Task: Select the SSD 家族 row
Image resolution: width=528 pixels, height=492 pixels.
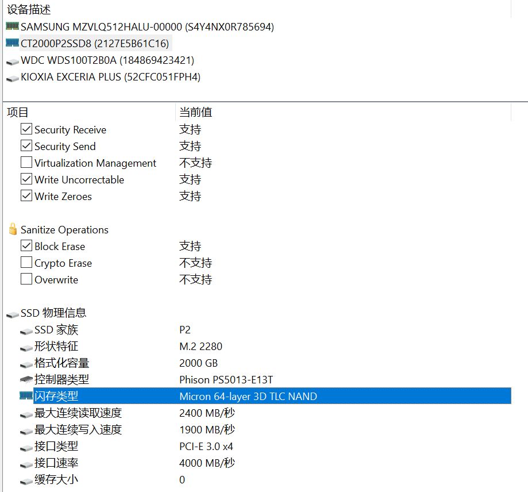Action: (x=57, y=330)
